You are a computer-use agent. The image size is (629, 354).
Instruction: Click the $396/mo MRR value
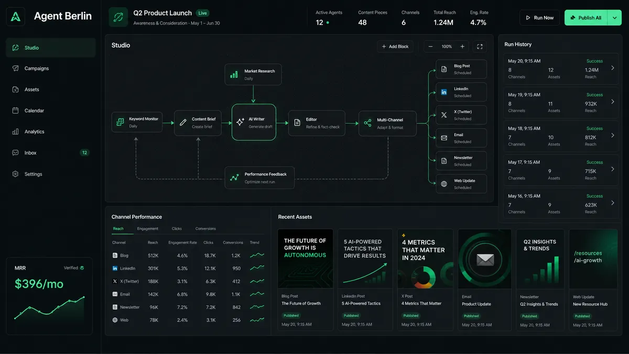39,284
